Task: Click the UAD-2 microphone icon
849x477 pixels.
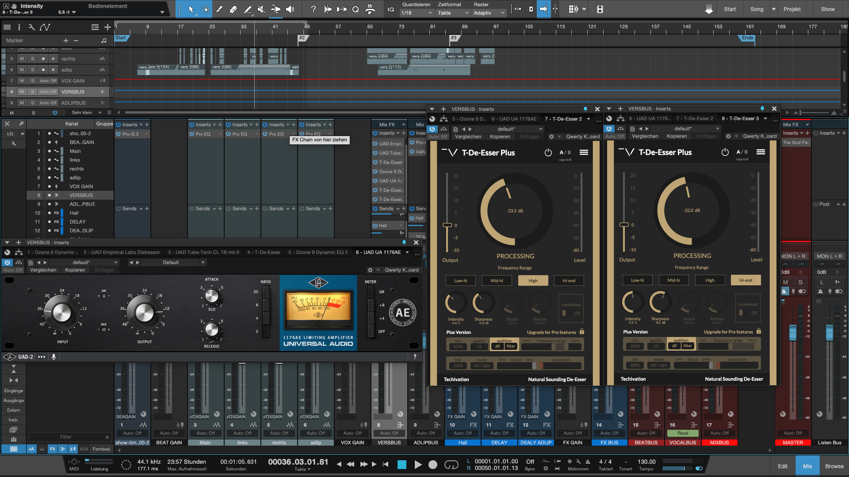Action: [x=54, y=357]
